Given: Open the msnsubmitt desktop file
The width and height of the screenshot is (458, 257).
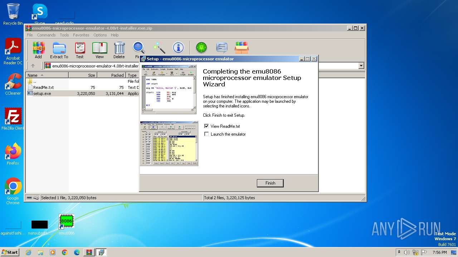Looking at the screenshot, I should pos(39,227).
